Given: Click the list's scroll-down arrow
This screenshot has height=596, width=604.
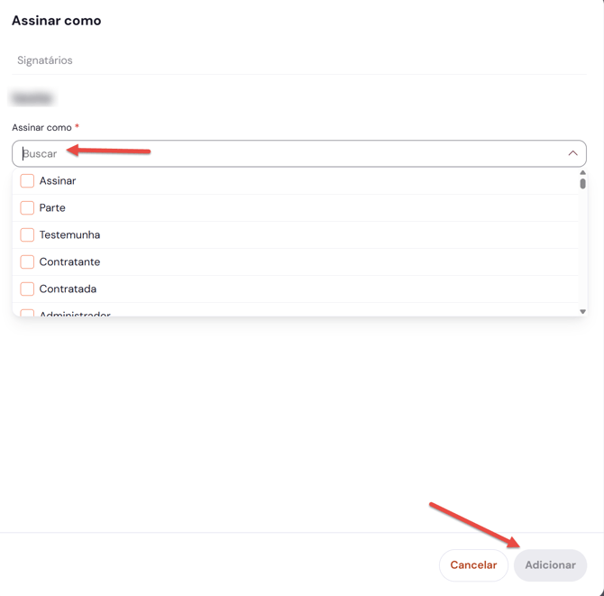Looking at the screenshot, I should click(x=582, y=312).
